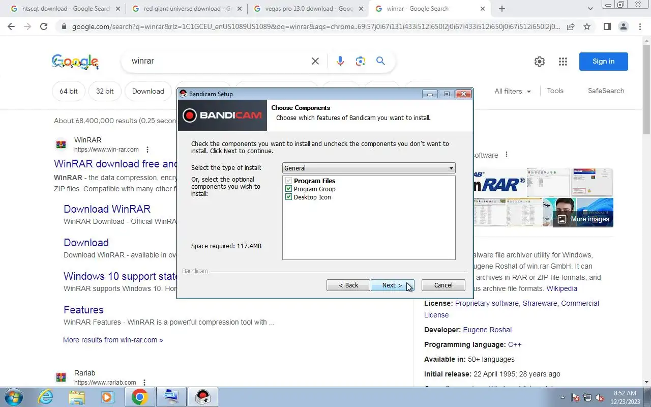Search by image with the lens icon

(x=361, y=61)
